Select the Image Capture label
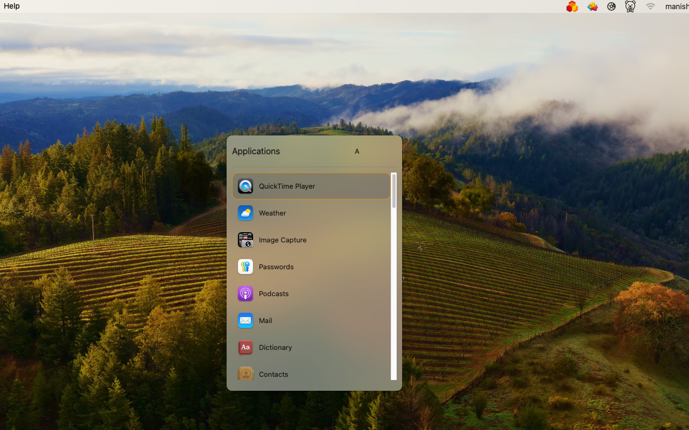The width and height of the screenshot is (689, 430). click(283, 240)
